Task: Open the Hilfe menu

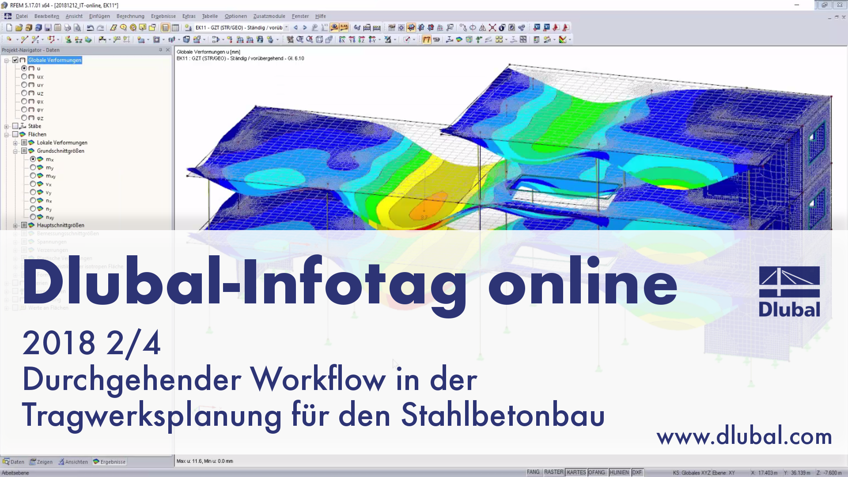Action: (320, 16)
